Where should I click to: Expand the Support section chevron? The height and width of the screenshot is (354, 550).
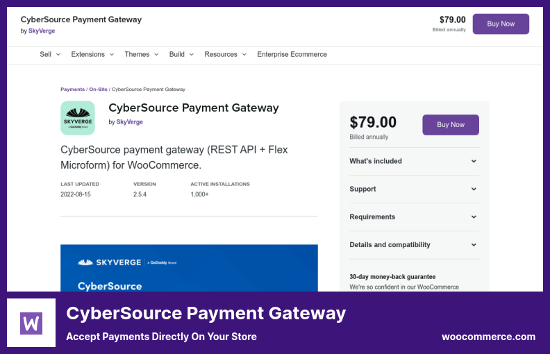click(x=474, y=189)
